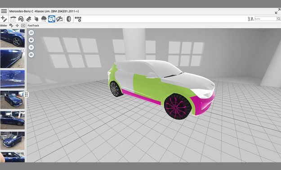Select the car with gear settings icon
The height and width of the screenshot is (170, 281).
(x=21, y=19)
